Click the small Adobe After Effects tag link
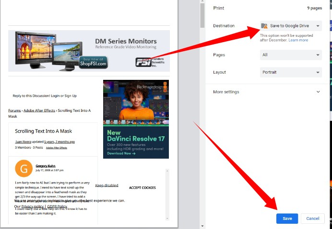Image resolution: width=332 pixels, height=229 pixels. pyautogui.click(x=57, y=148)
